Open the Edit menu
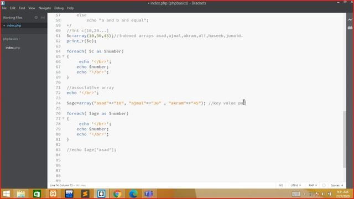The height and width of the screenshot is (199, 354). pyautogui.click(x=12, y=8)
